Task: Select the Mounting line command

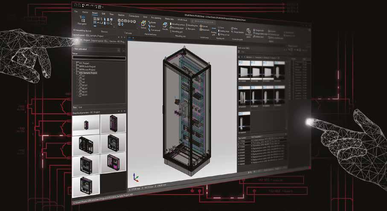Action: pyautogui.click(x=192, y=25)
